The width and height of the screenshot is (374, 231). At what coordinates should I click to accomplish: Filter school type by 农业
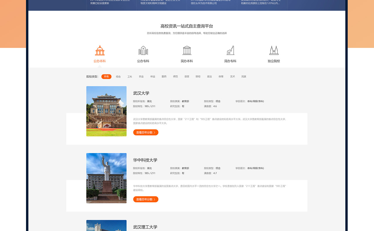(x=141, y=77)
